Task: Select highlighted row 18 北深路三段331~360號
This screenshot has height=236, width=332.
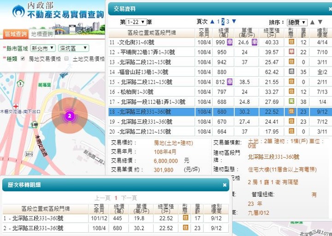Action: pos(220,112)
